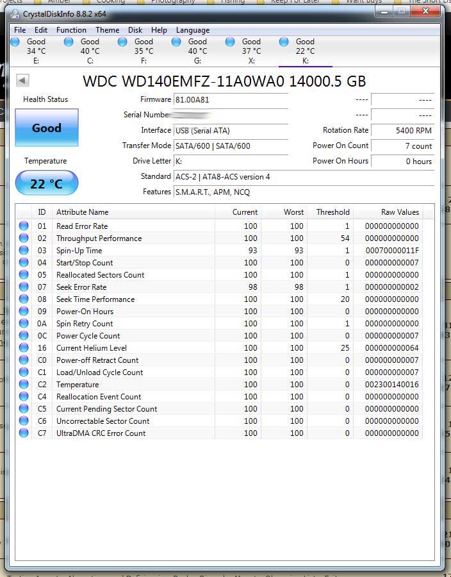The width and height of the screenshot is (451, 577).
Task: Click the Power On Hours 0 hours value
Action: (403, 161)
